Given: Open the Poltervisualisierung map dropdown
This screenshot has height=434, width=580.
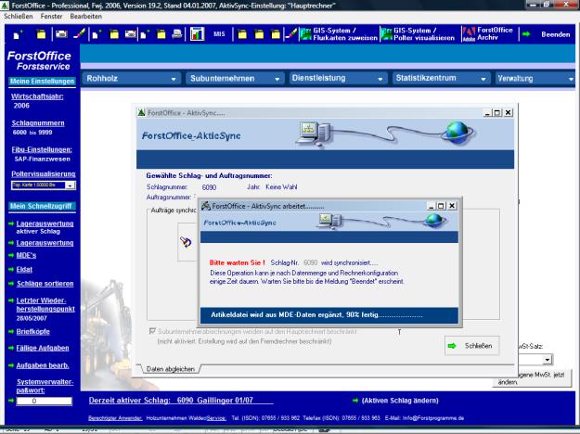Looking at the screenshot, I should (70, 185).
